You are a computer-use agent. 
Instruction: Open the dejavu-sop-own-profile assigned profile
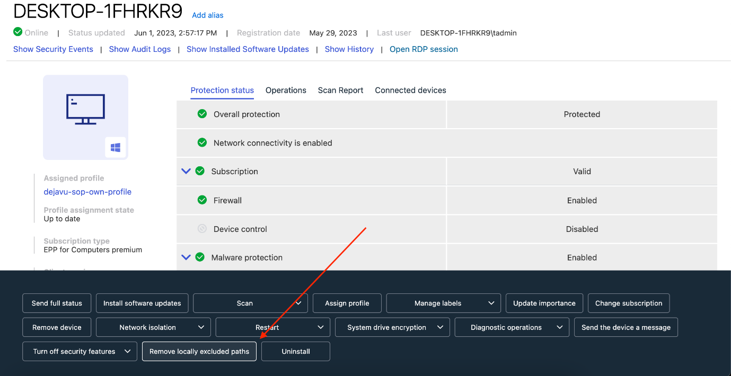click(87, 192)
